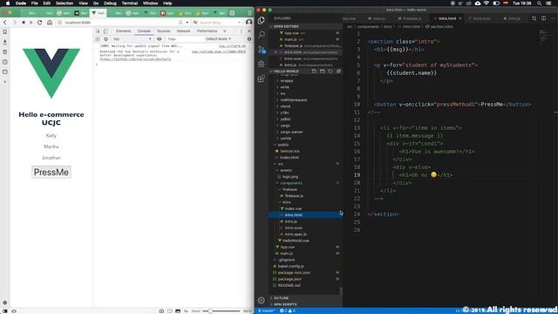Viewport: 558px width, 314px height.
Task: Click the browser search field
Action: point(217,23)
